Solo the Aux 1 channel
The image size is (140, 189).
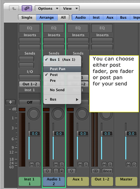(x=86, y=164)
